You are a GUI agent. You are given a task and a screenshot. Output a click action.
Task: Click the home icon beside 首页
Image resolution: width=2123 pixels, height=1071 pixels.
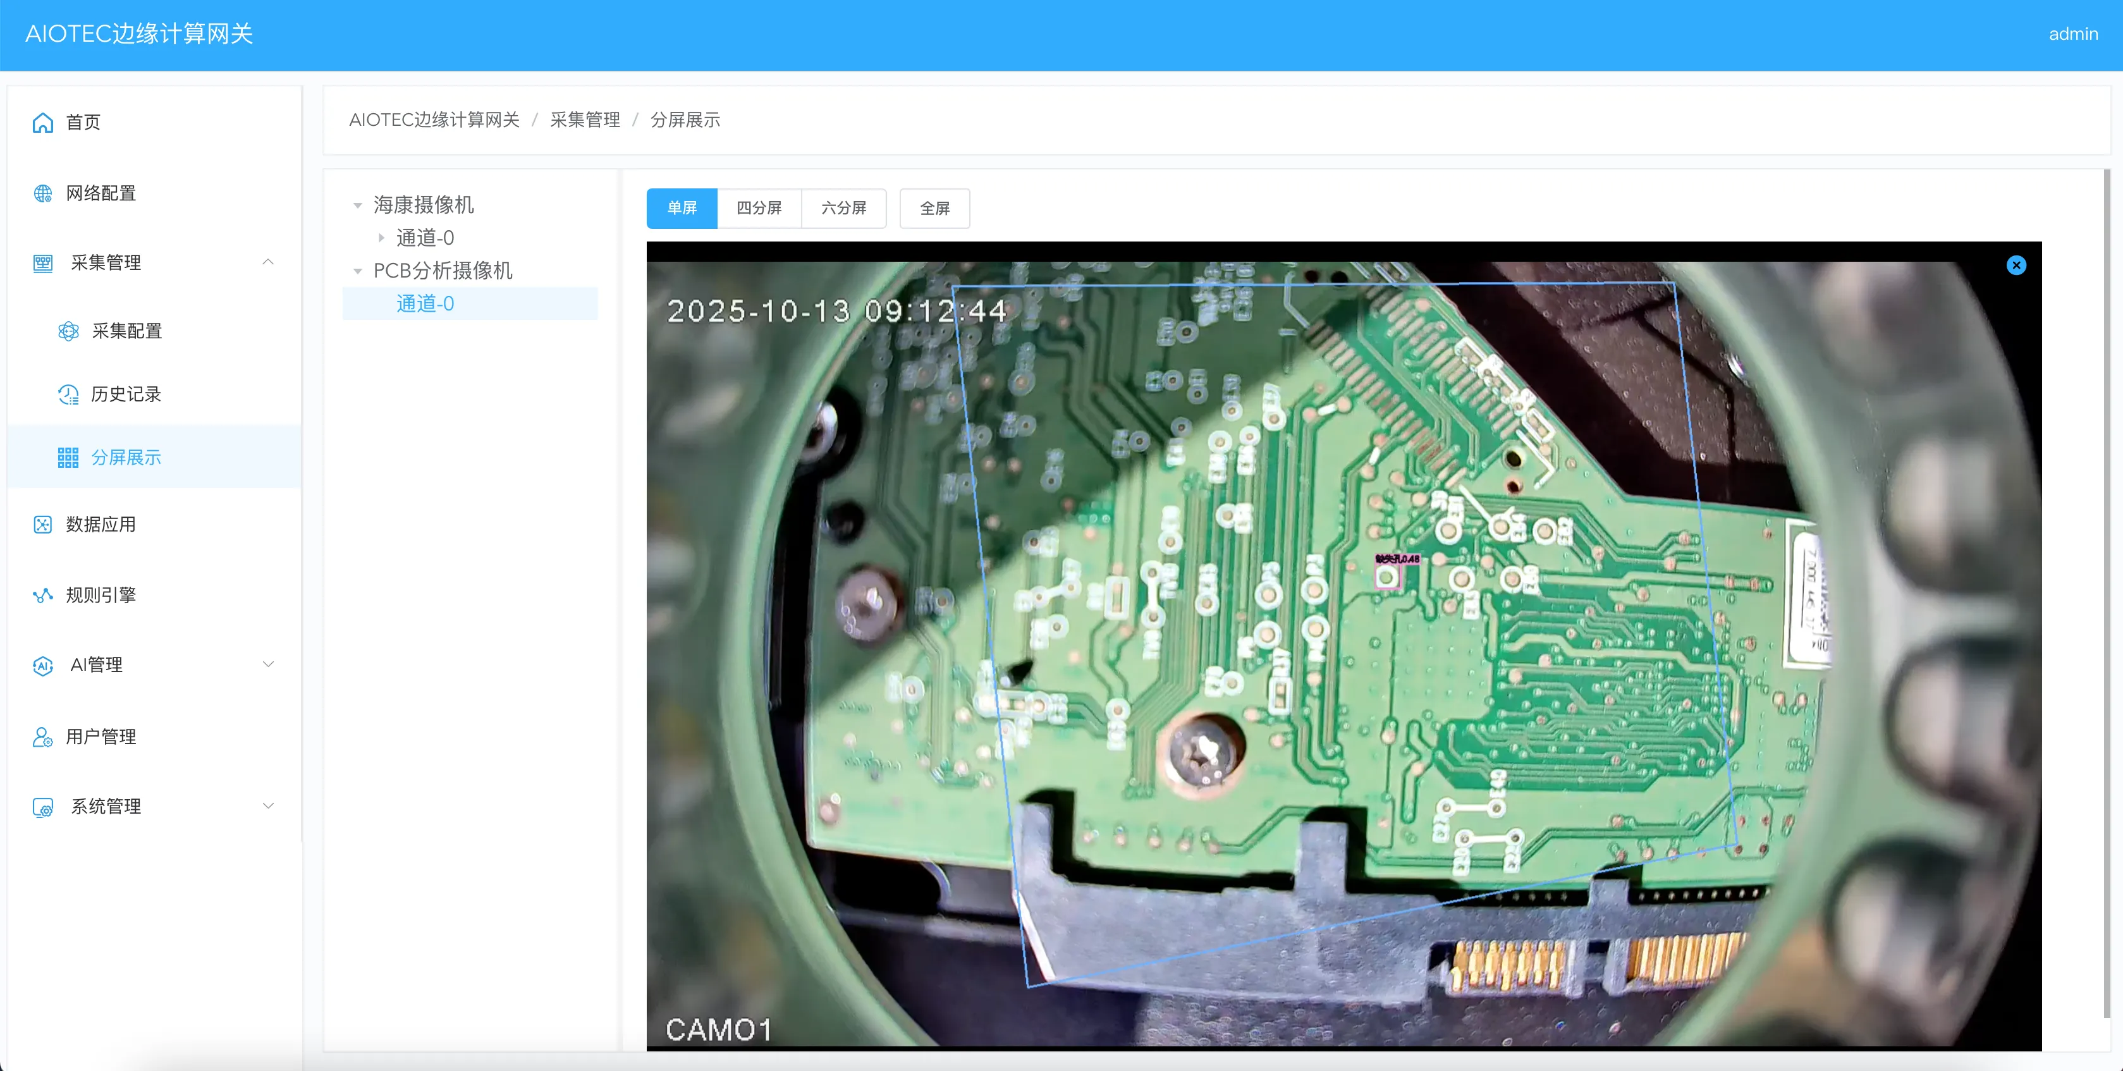tap(43, 123)
